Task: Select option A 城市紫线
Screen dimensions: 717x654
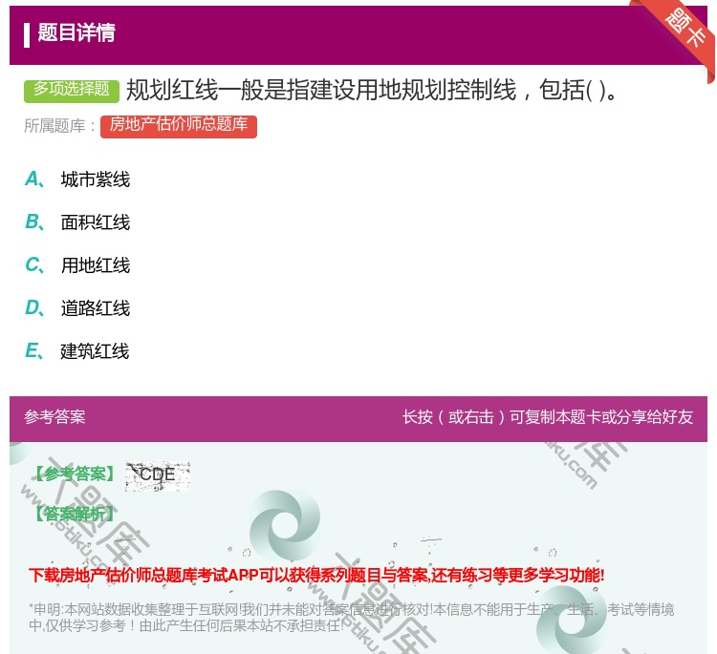Action: pyautogui.click(x=77, y=179)
